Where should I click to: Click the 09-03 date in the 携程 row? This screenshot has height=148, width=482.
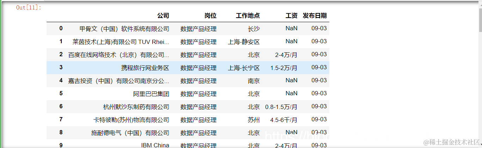tap(319, 67)
